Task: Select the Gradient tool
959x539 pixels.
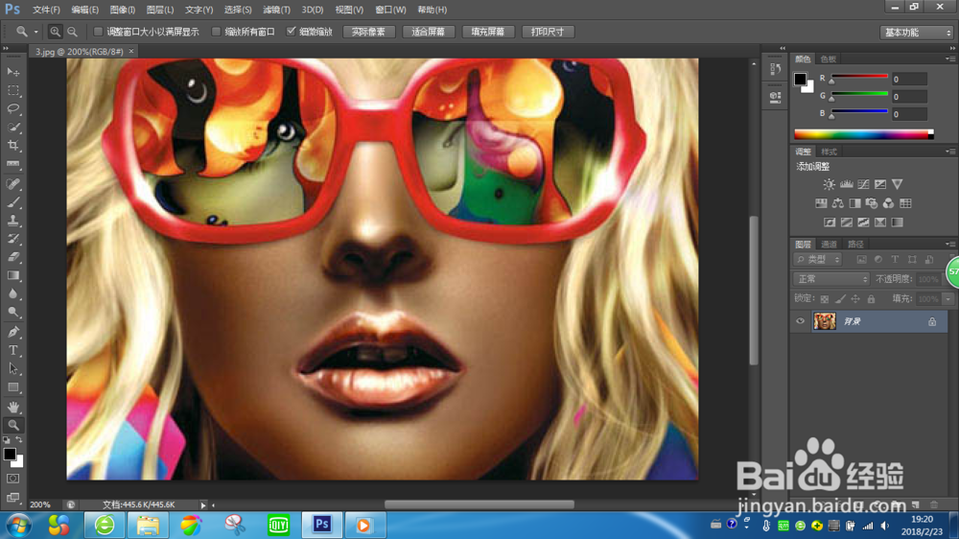Action: (x=12, y=275)
